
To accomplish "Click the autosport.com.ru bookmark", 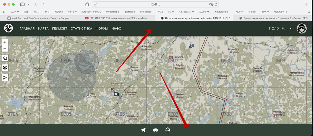I will pos(91,12).
